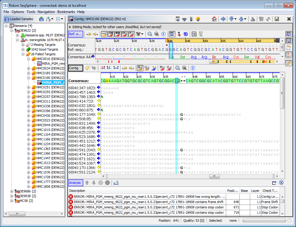Image resolution: width=296 pixels, height=227 pixels.
Task: Click the undo arrow beside Contig button
Action: pos(87,68)
